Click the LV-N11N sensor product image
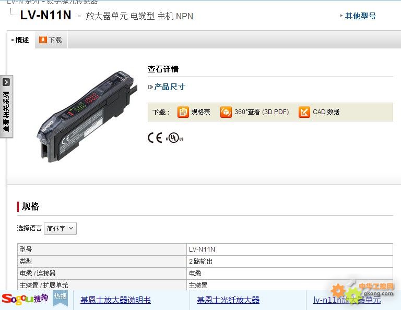 pyautogui.click(x=87, y=116)
